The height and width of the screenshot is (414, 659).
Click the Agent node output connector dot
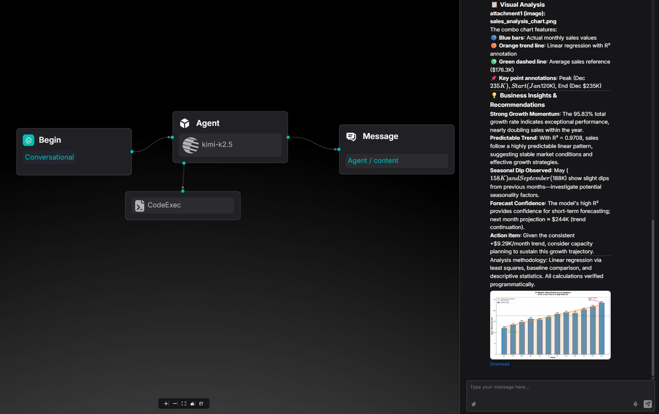(288, 137)
